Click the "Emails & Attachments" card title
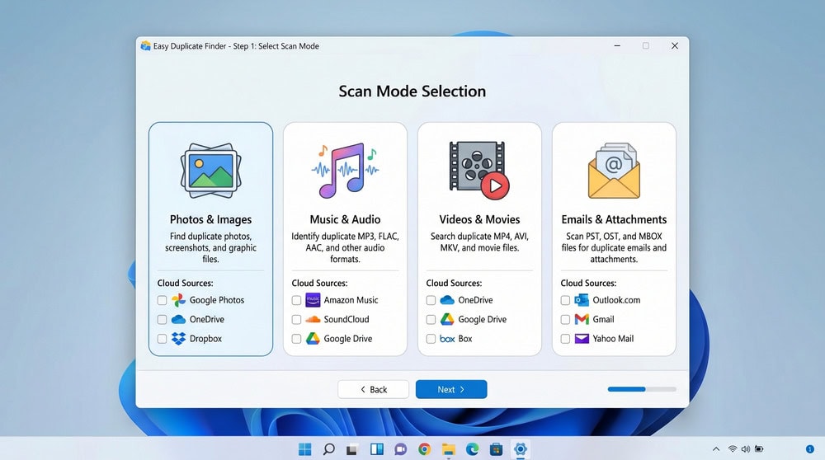The height and width of the screenshot is (460, 825). tap(614, 219)
